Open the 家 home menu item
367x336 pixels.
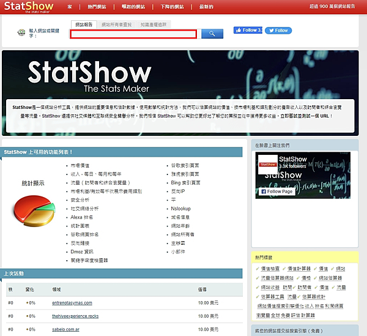[x=70, y=7]
